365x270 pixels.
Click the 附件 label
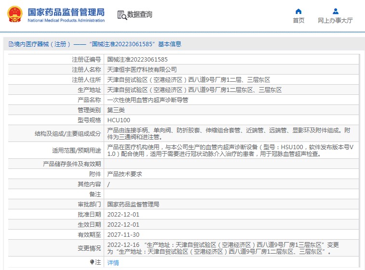(95, 174)
